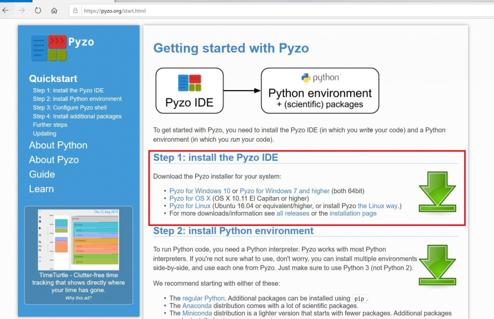The width and height of the screenshot is (494, 319).
Task: Reload the page with refresh icon
Action: 38,11
